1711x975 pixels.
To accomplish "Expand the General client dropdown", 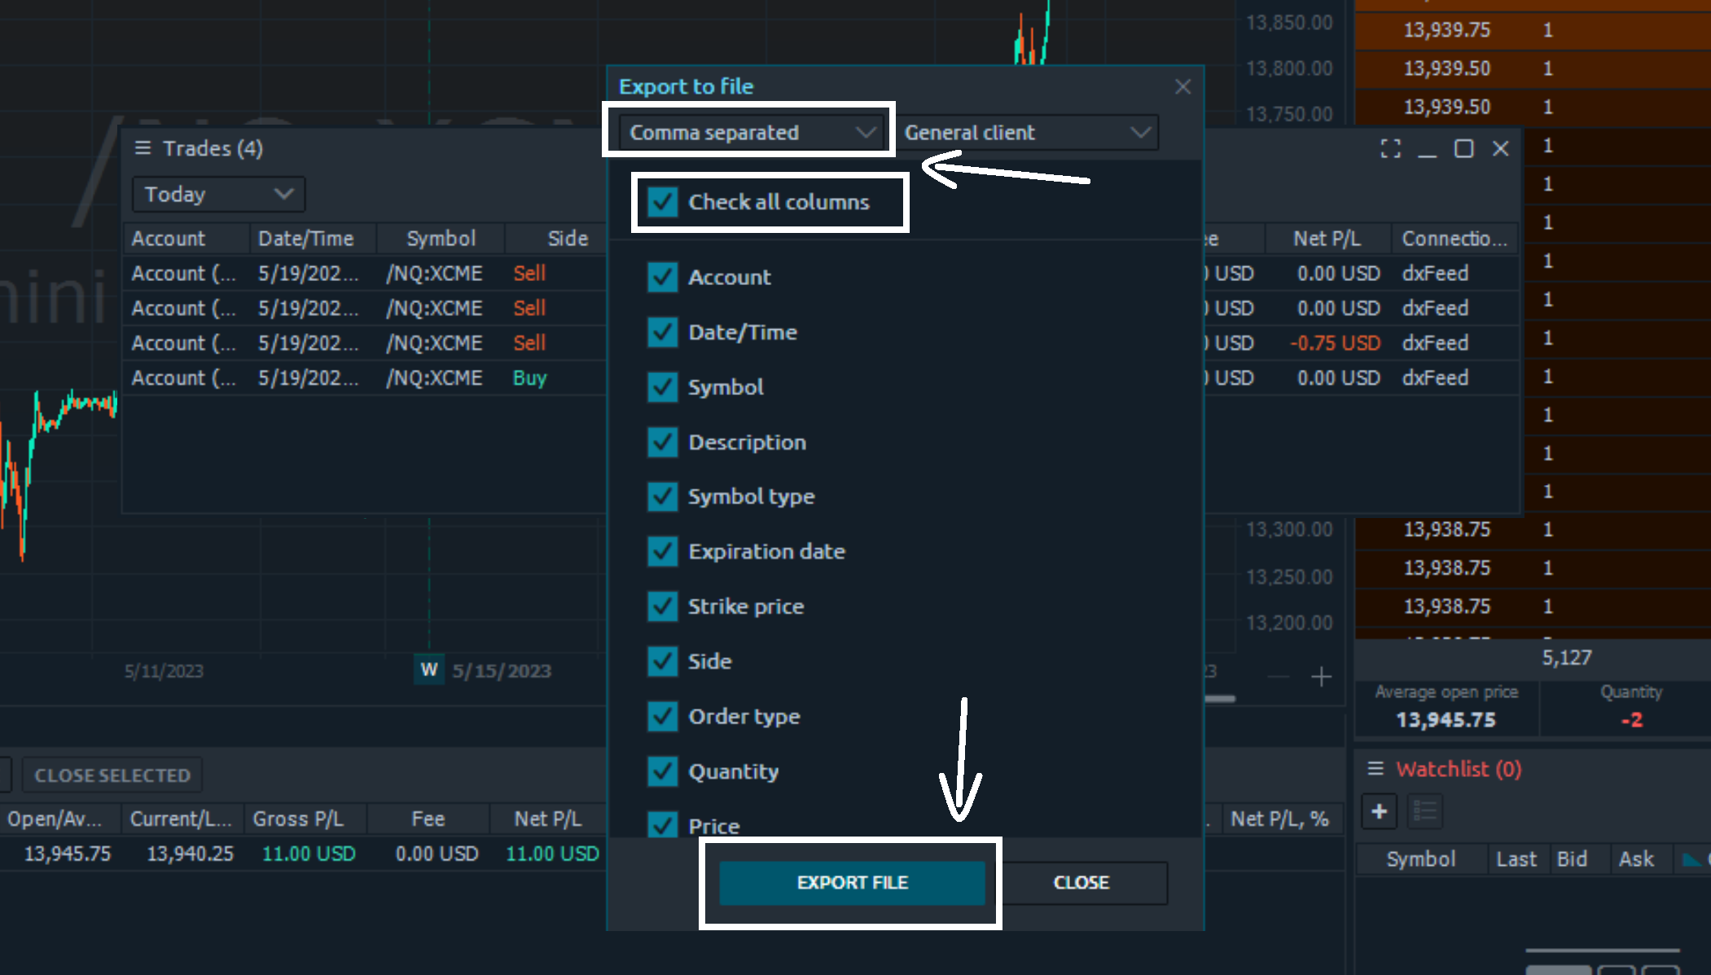I will pos(1029,132).
